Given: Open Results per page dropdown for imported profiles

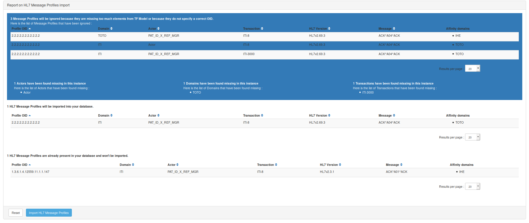Looking at the screenshot, I should pos(472,137).
